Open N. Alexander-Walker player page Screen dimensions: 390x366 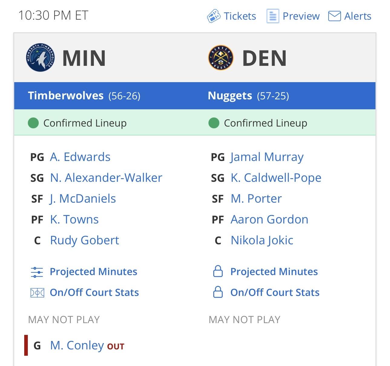tap(106, 178)
